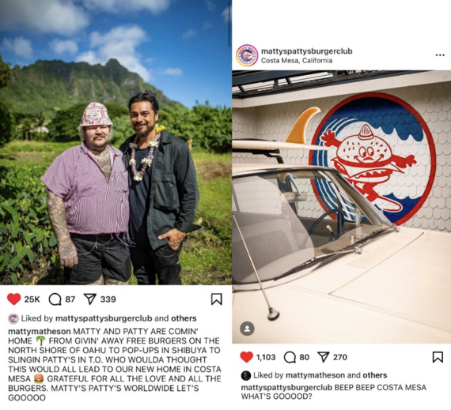
Task: View 'others' who liked the Costa Mesa post
Action: tap(375, 375)
